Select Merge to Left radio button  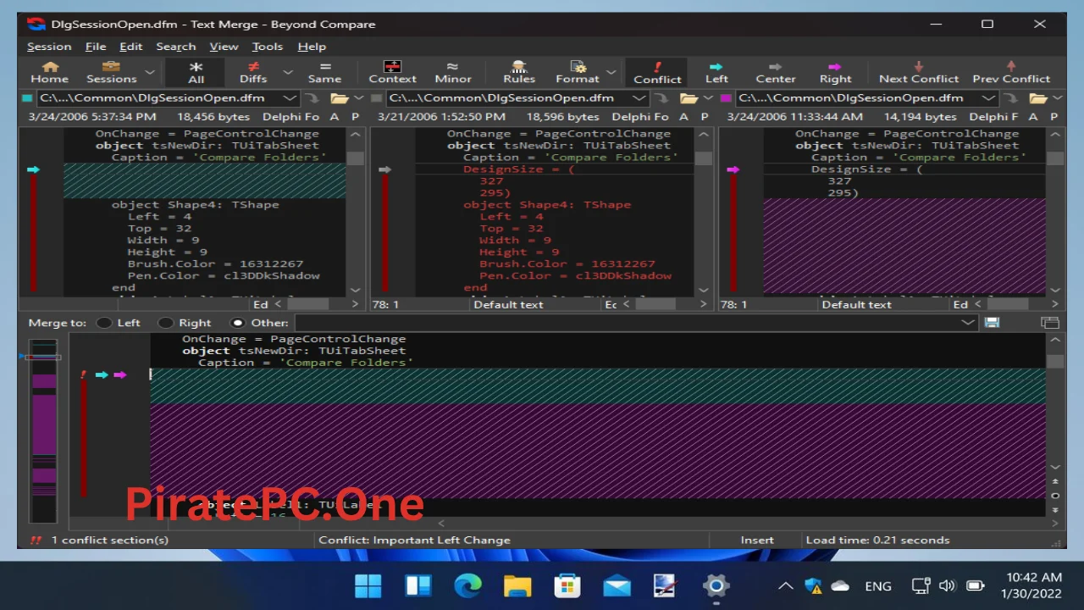[104, 323]
